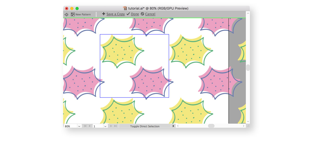Click the back arrow to exit pattern mode
The height and width of the screenshot is (141, 313).
pyautogui.click(x=66, y=14)
